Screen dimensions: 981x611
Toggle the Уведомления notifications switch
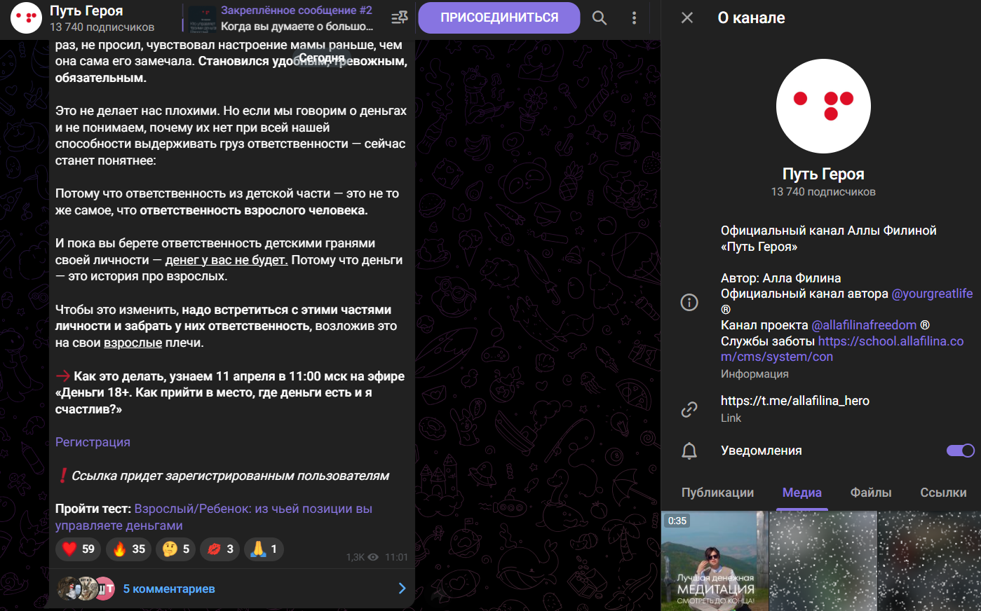(960, 451)
